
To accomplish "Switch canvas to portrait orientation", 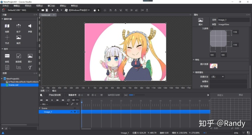I will pyautogui.click(x=47, y=10).
